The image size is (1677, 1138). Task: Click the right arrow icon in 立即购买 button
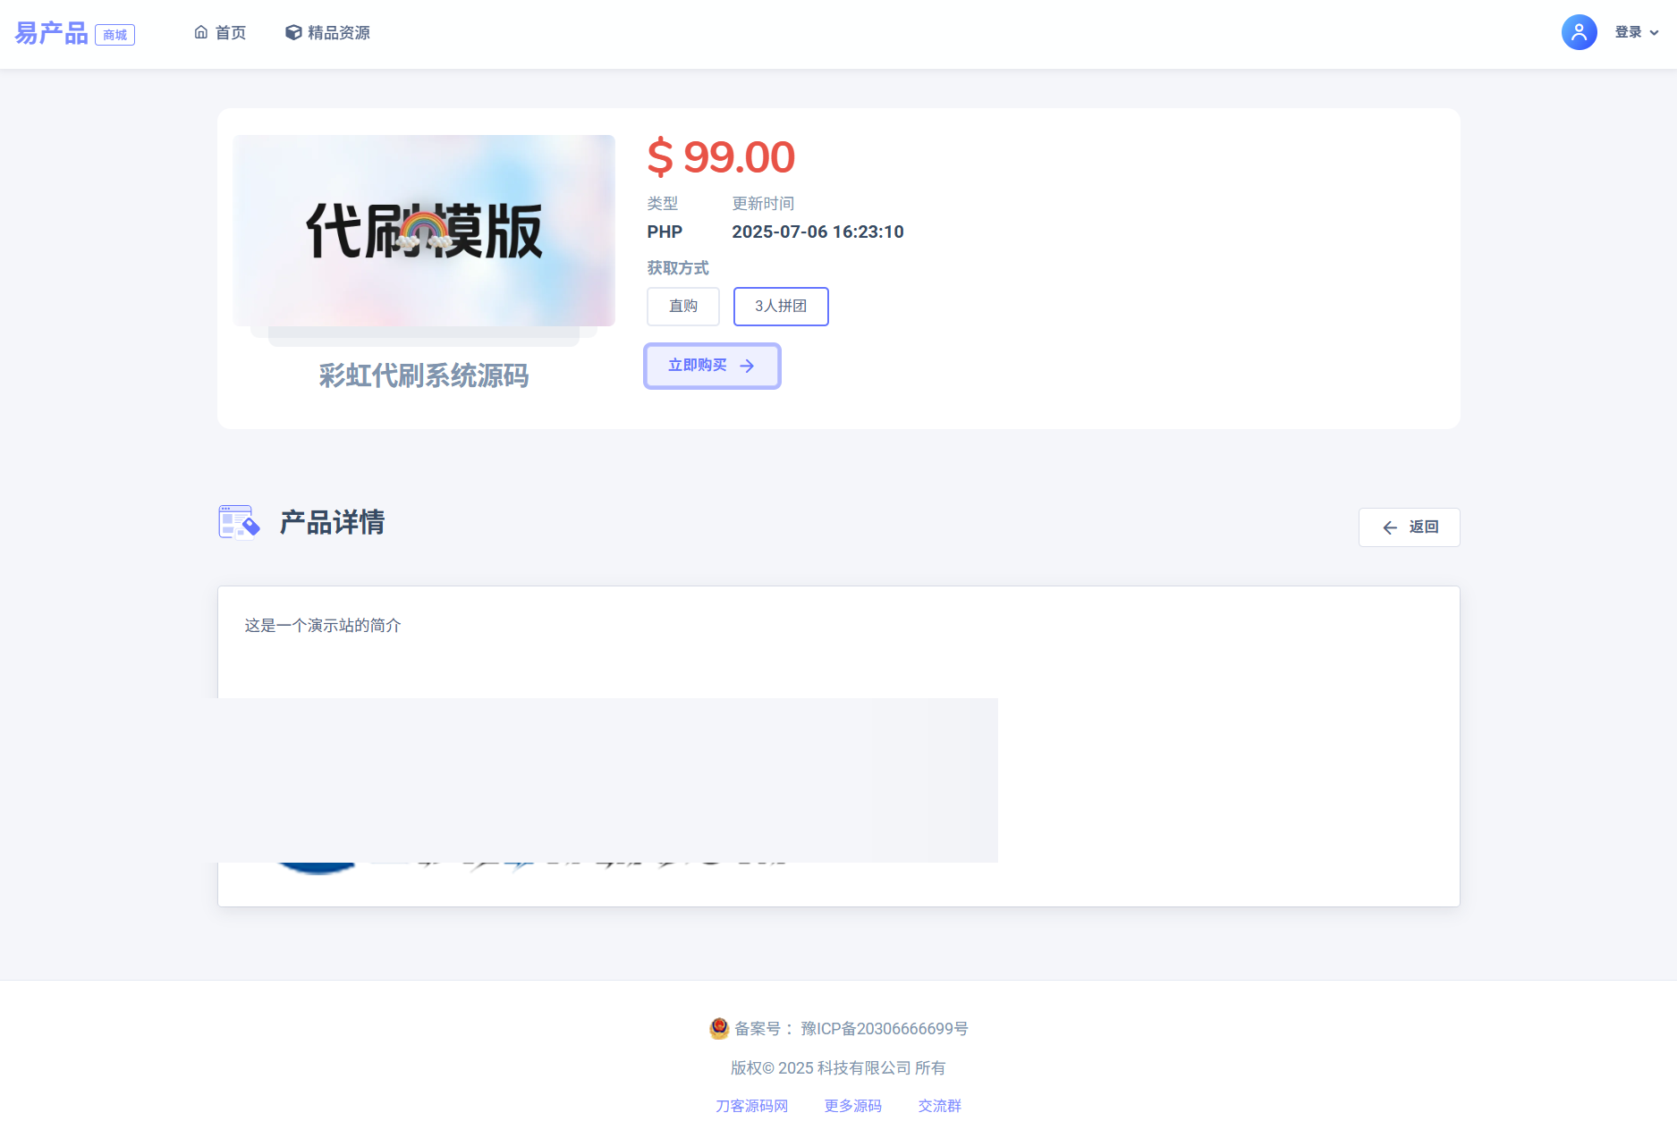pos(747,366)
